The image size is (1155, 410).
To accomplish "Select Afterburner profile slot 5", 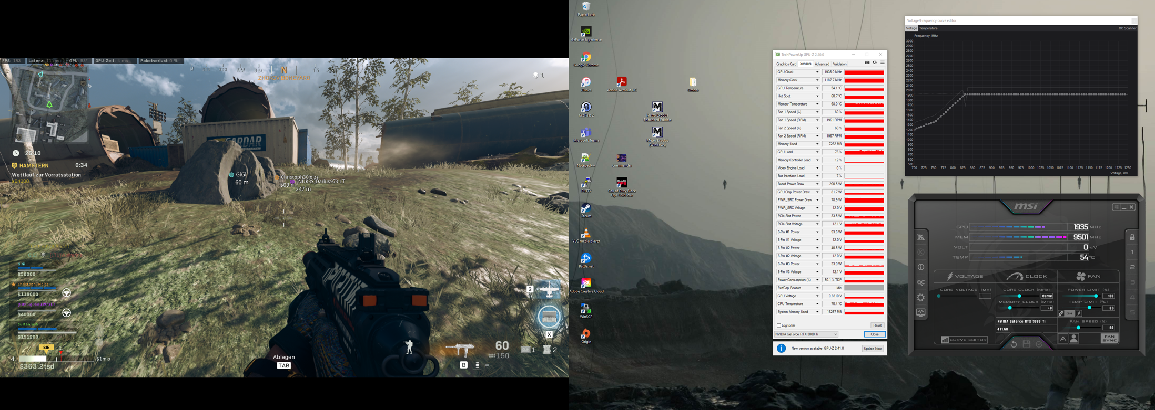I will tap(1132, 312).
